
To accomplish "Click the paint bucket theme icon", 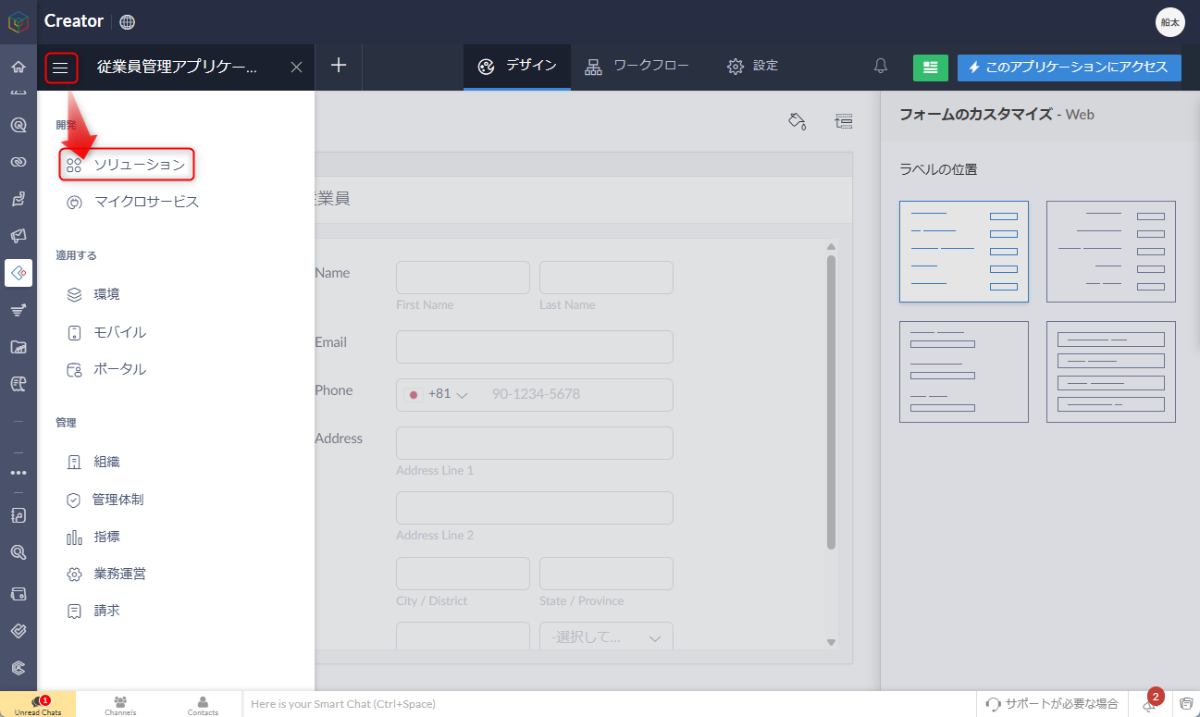I will [x=797, y=121].
